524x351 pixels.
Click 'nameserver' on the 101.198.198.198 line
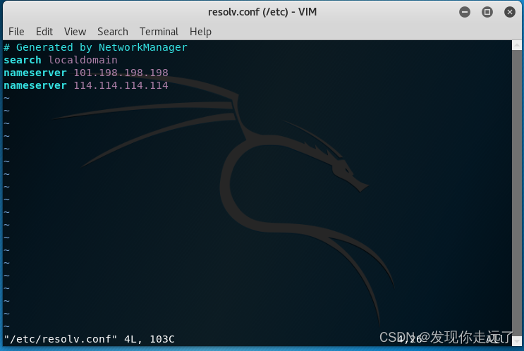point(35,73)
